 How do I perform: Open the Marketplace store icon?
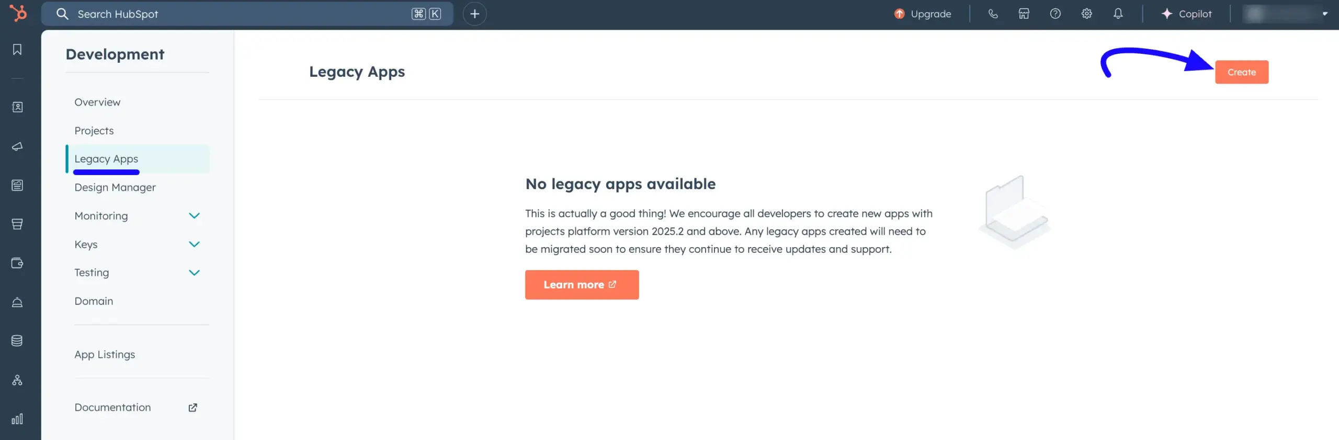pos(1024,14)
